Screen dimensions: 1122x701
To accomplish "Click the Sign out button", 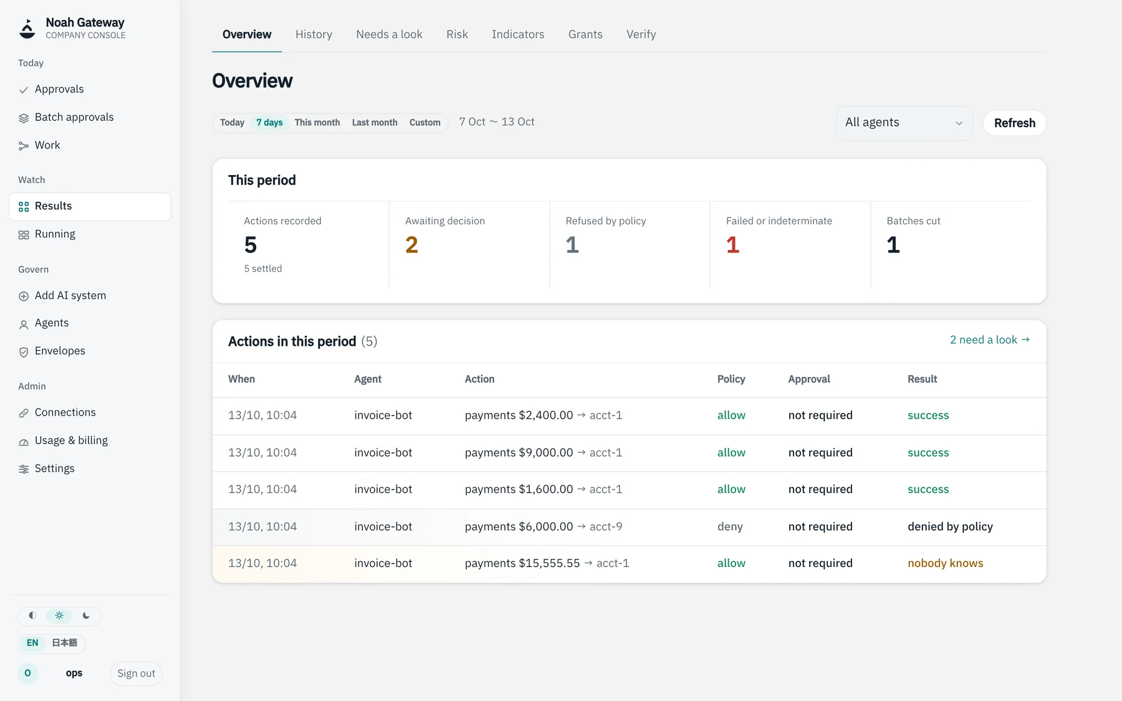I will (x=136, y=674).
